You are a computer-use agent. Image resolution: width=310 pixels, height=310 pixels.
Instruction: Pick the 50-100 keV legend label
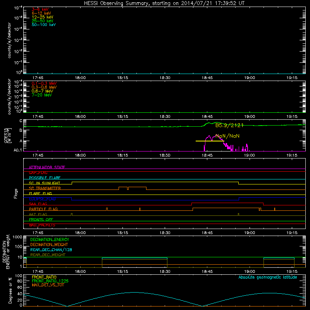coord(44,25)
